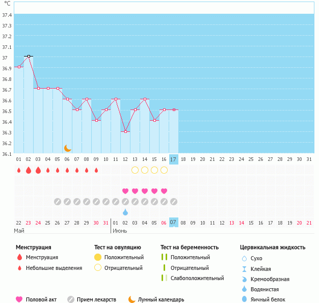The height and width of the screenshot is (303, 319).
Task: Click the medication pill icon on day 17
Action: [174, 201]
